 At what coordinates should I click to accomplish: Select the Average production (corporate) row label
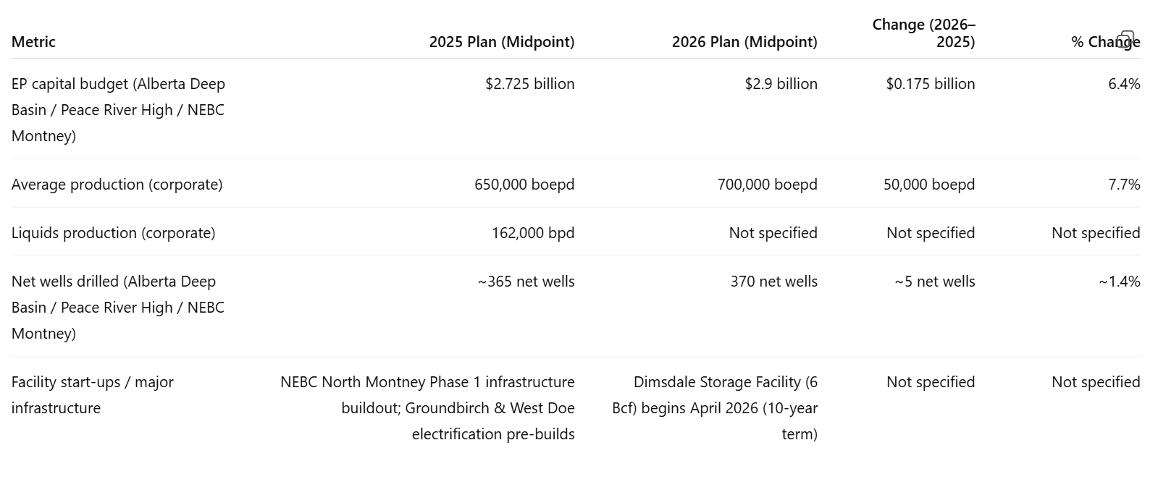click(x=117, y=185)
